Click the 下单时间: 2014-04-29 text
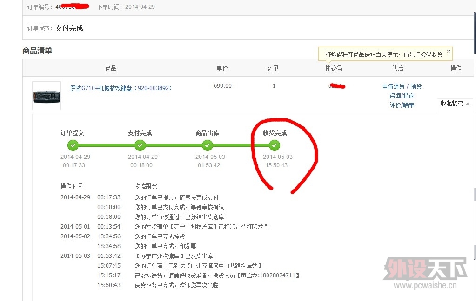The width and height of the screenshot is (476, 301). (x=126, y=7)
